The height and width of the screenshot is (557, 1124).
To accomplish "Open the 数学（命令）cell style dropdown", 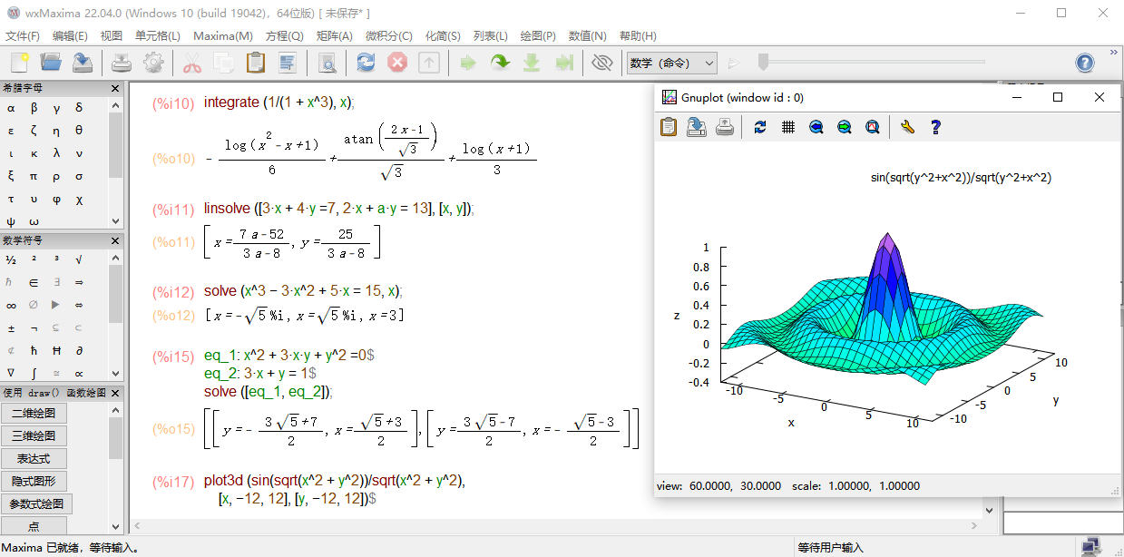I will pyautogui.click(x=672, y=63).
